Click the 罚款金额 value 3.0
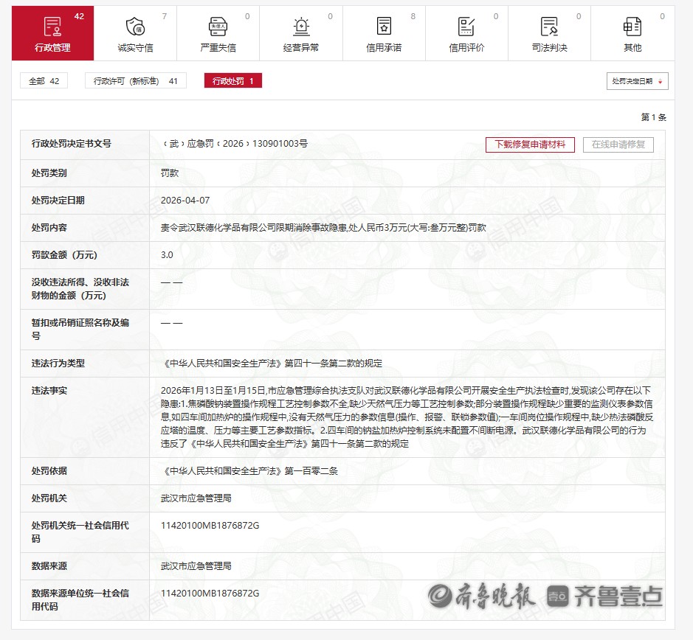 [x=167, y=255]
